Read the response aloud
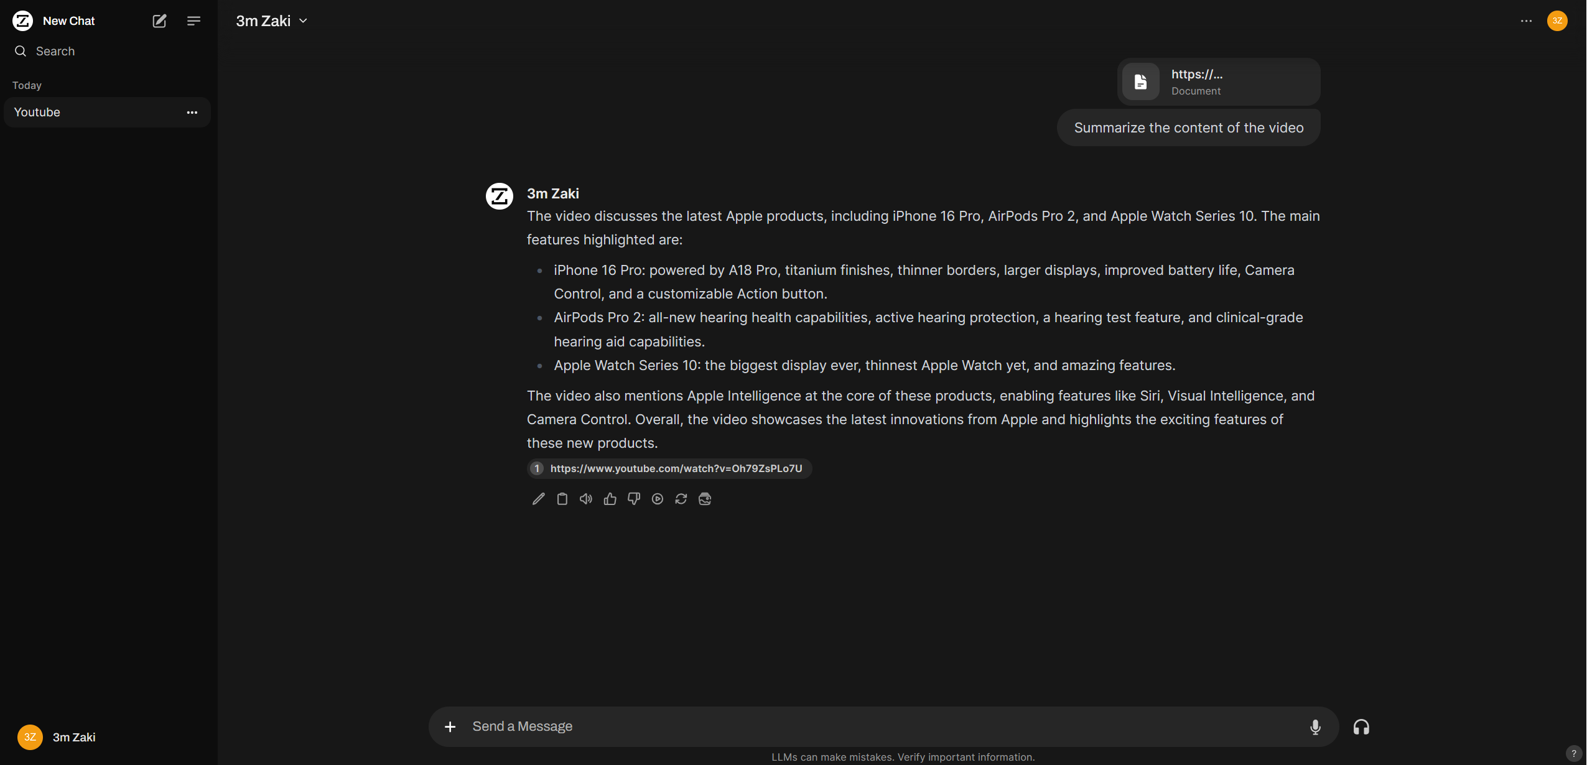The image size is (1587, 765). click(585, 499)
